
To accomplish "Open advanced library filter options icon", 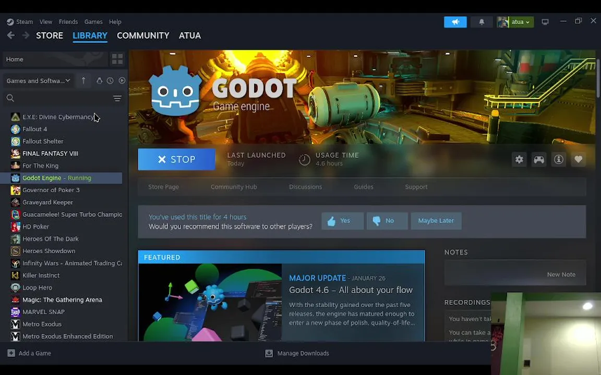I will pyautogui.click(x=117, y=98).
